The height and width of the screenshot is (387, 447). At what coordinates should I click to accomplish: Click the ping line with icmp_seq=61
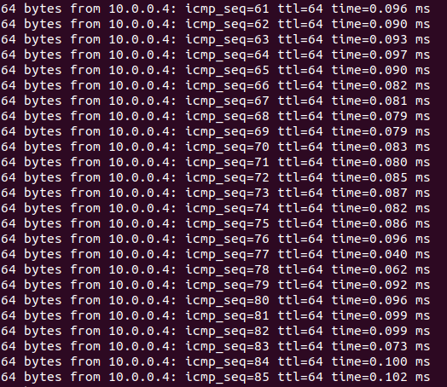(215, 9)
